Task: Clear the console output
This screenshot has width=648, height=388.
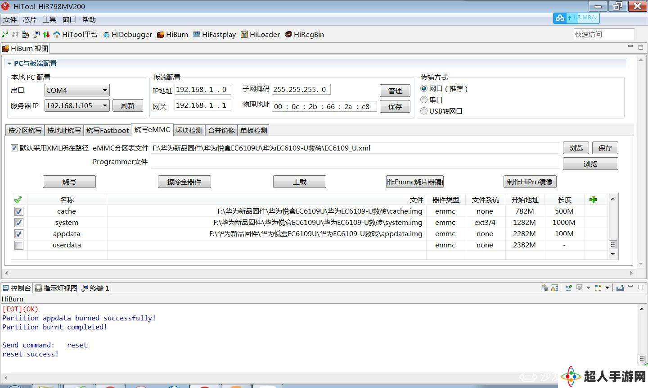Action: (x=544, y=288)
